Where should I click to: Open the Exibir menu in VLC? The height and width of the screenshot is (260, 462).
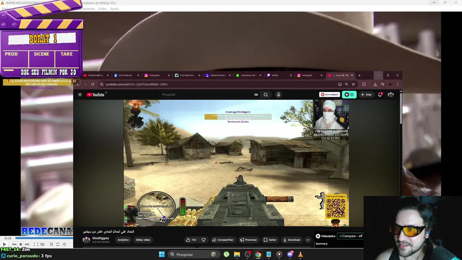103,9
